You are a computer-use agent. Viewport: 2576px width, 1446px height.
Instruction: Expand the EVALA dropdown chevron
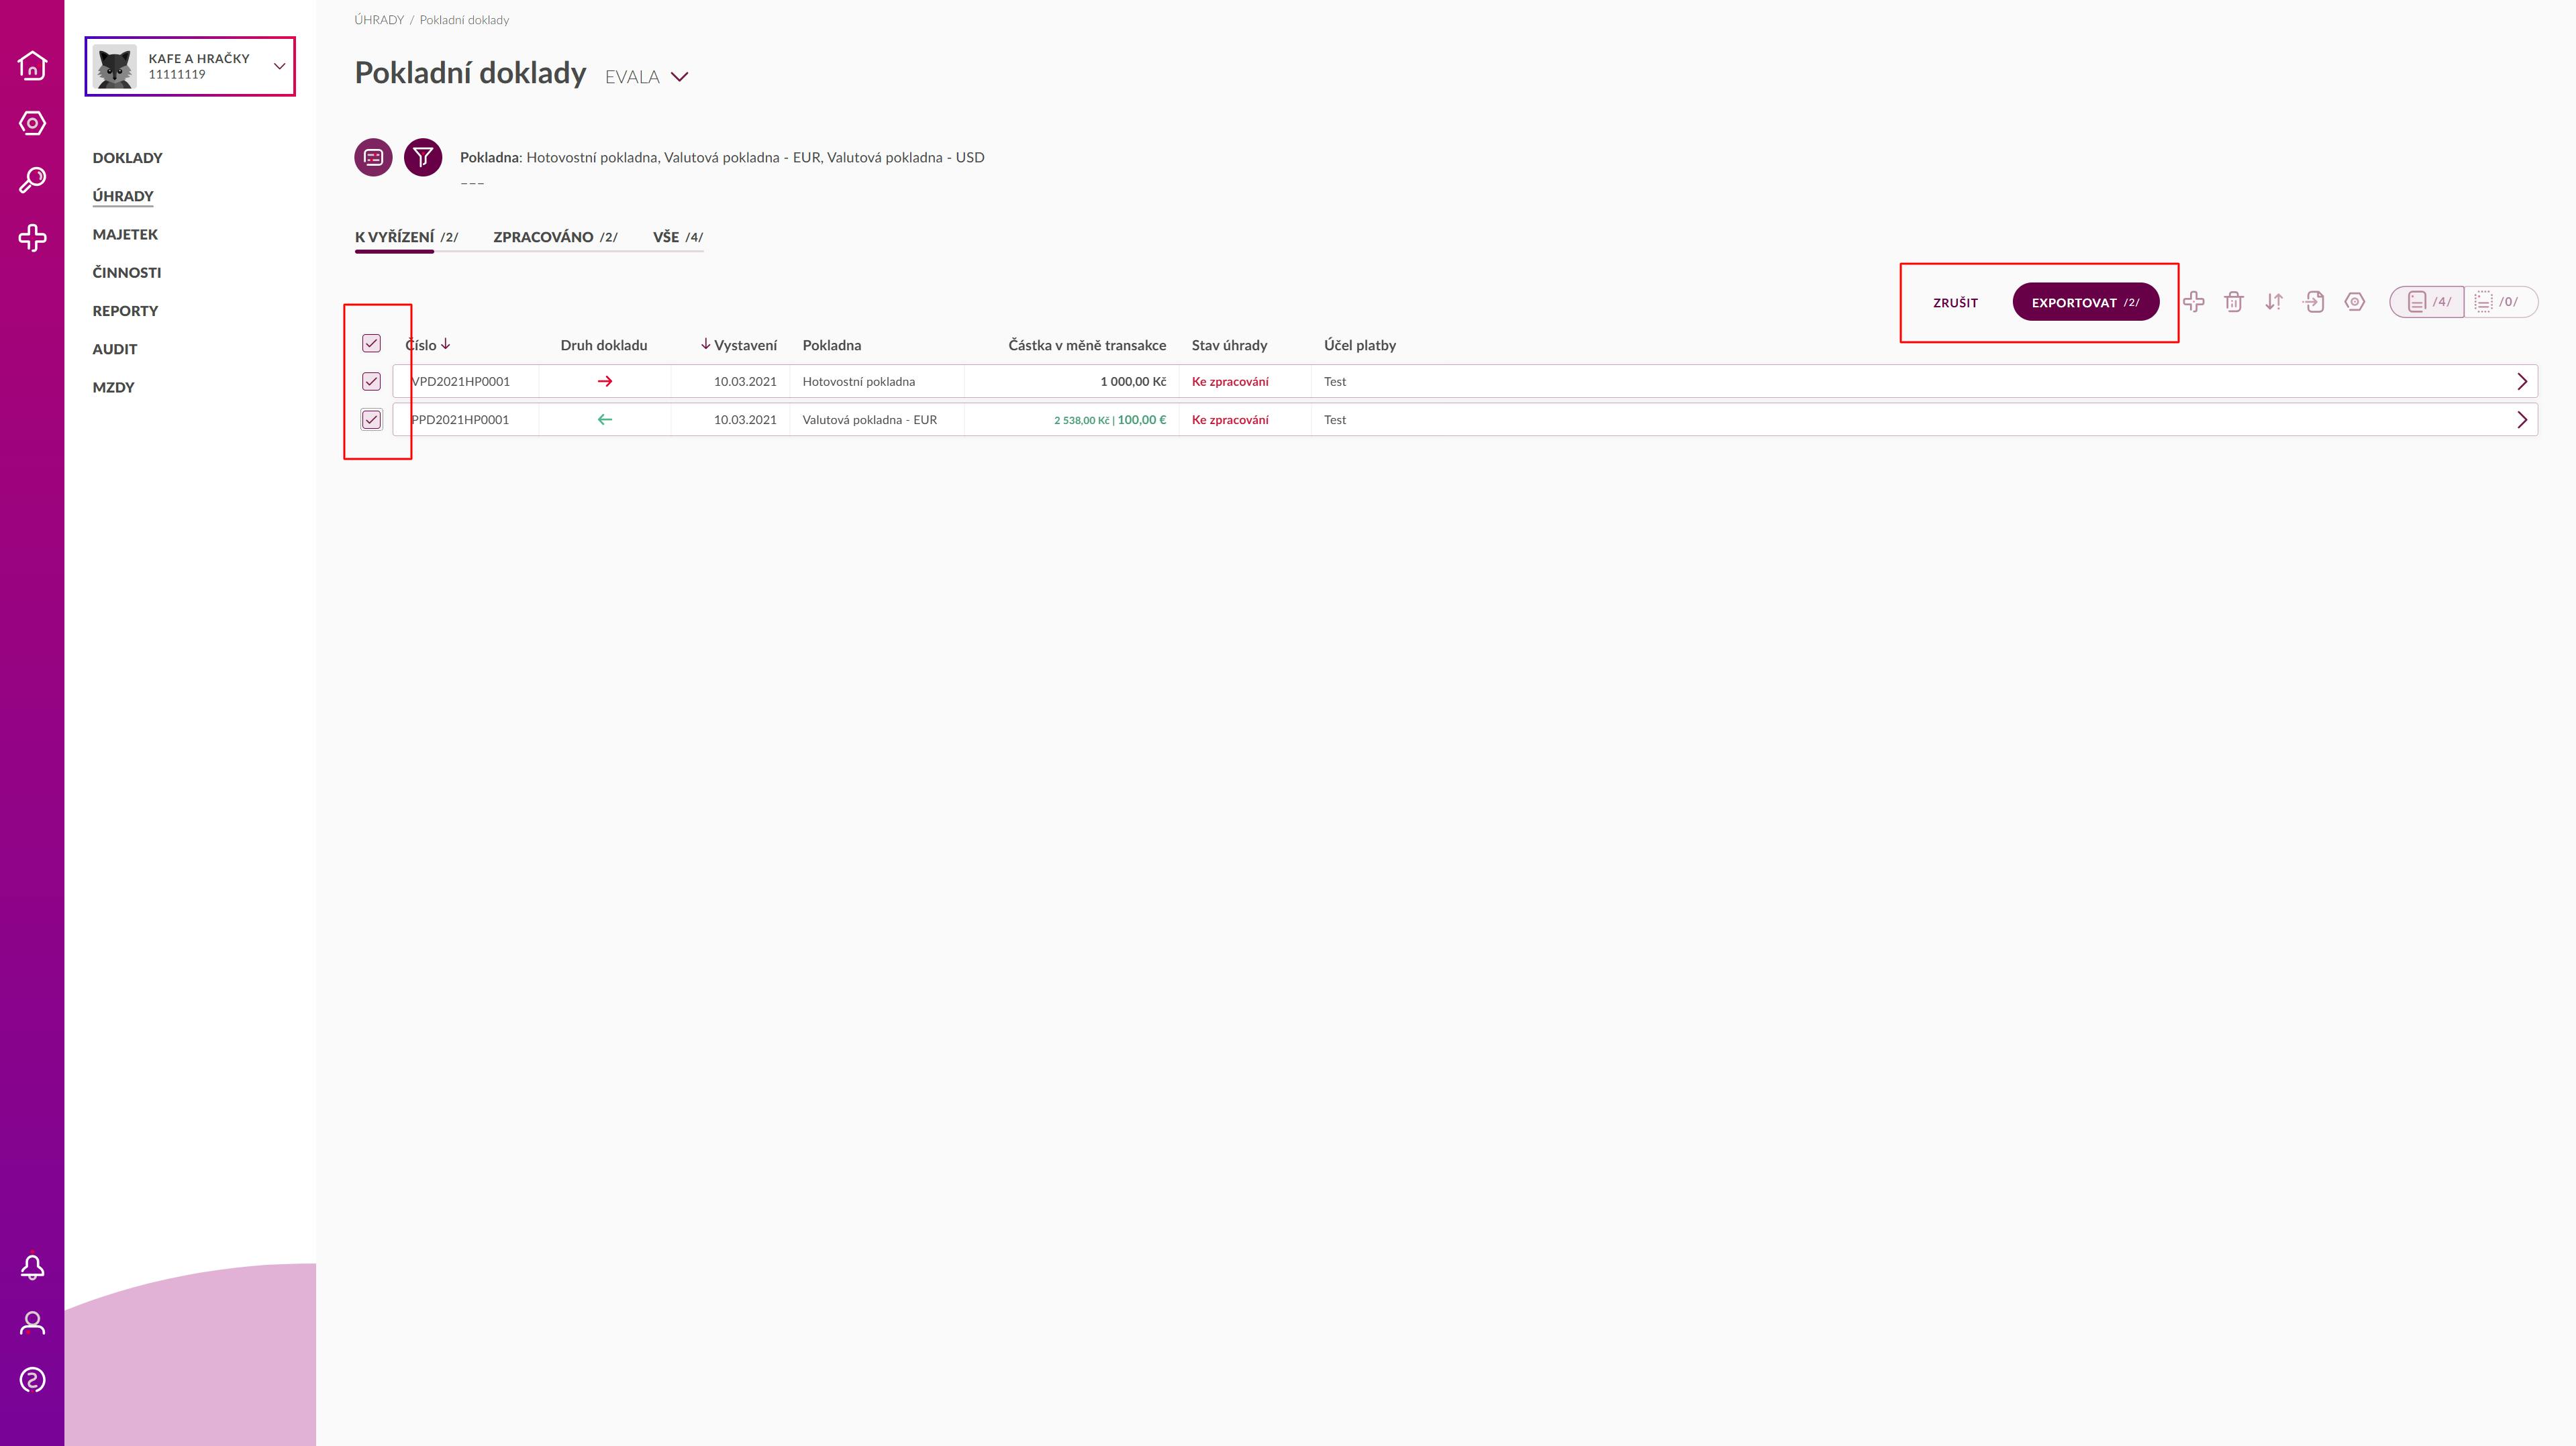click(x=680, y=77)
